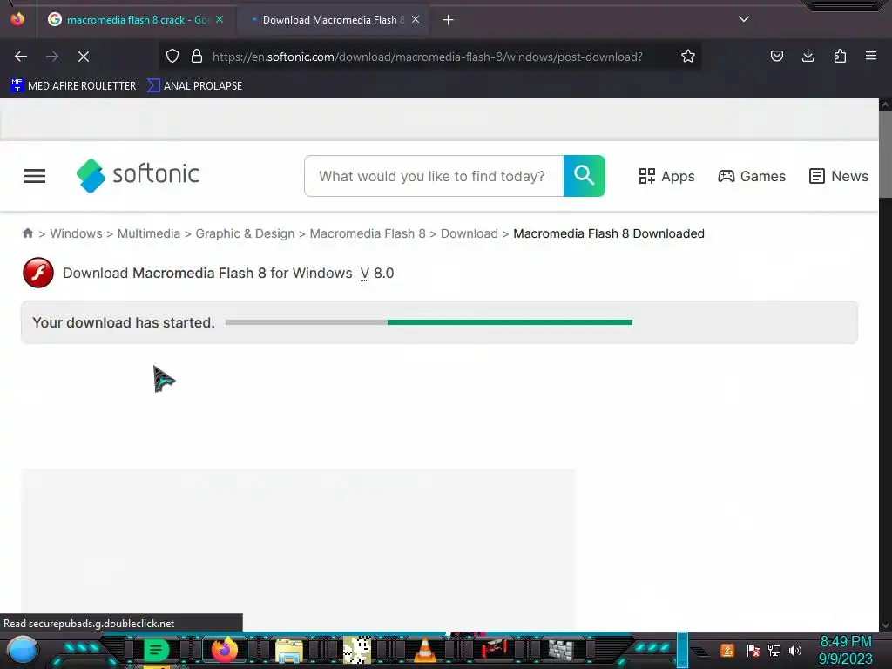Open File Explorer from taskbar

[x=289, y=650]
